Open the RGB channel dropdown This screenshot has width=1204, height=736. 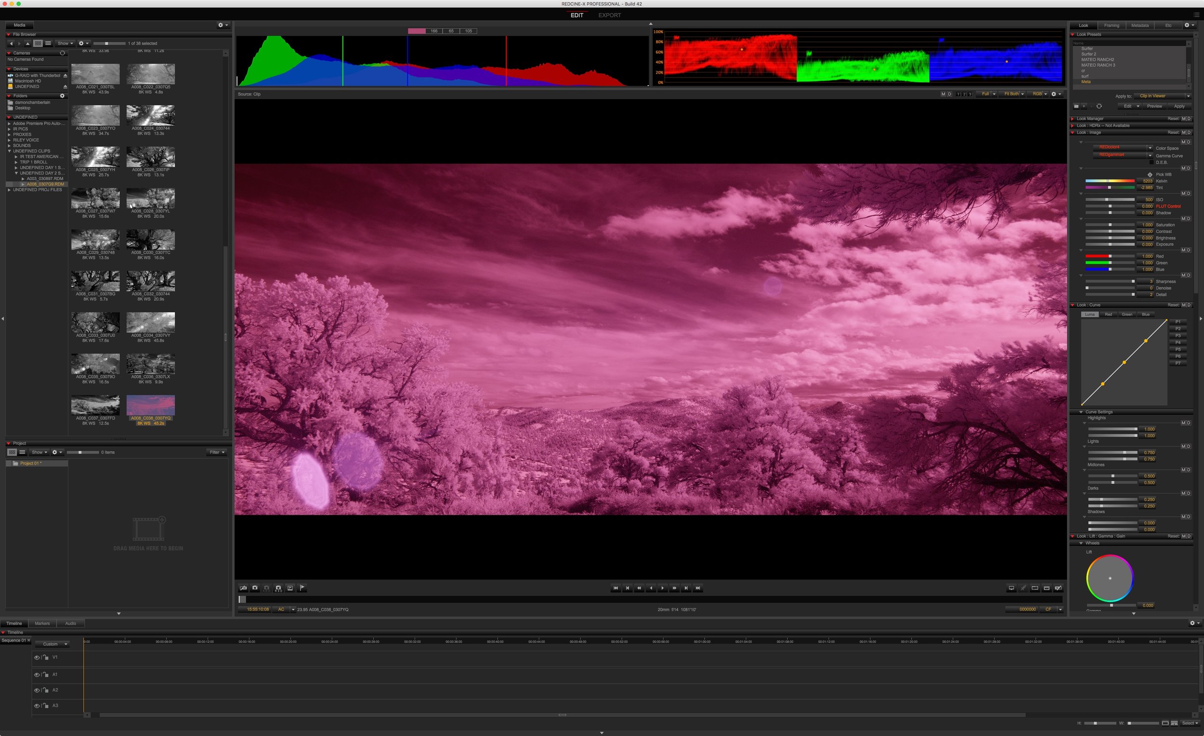1039,94
